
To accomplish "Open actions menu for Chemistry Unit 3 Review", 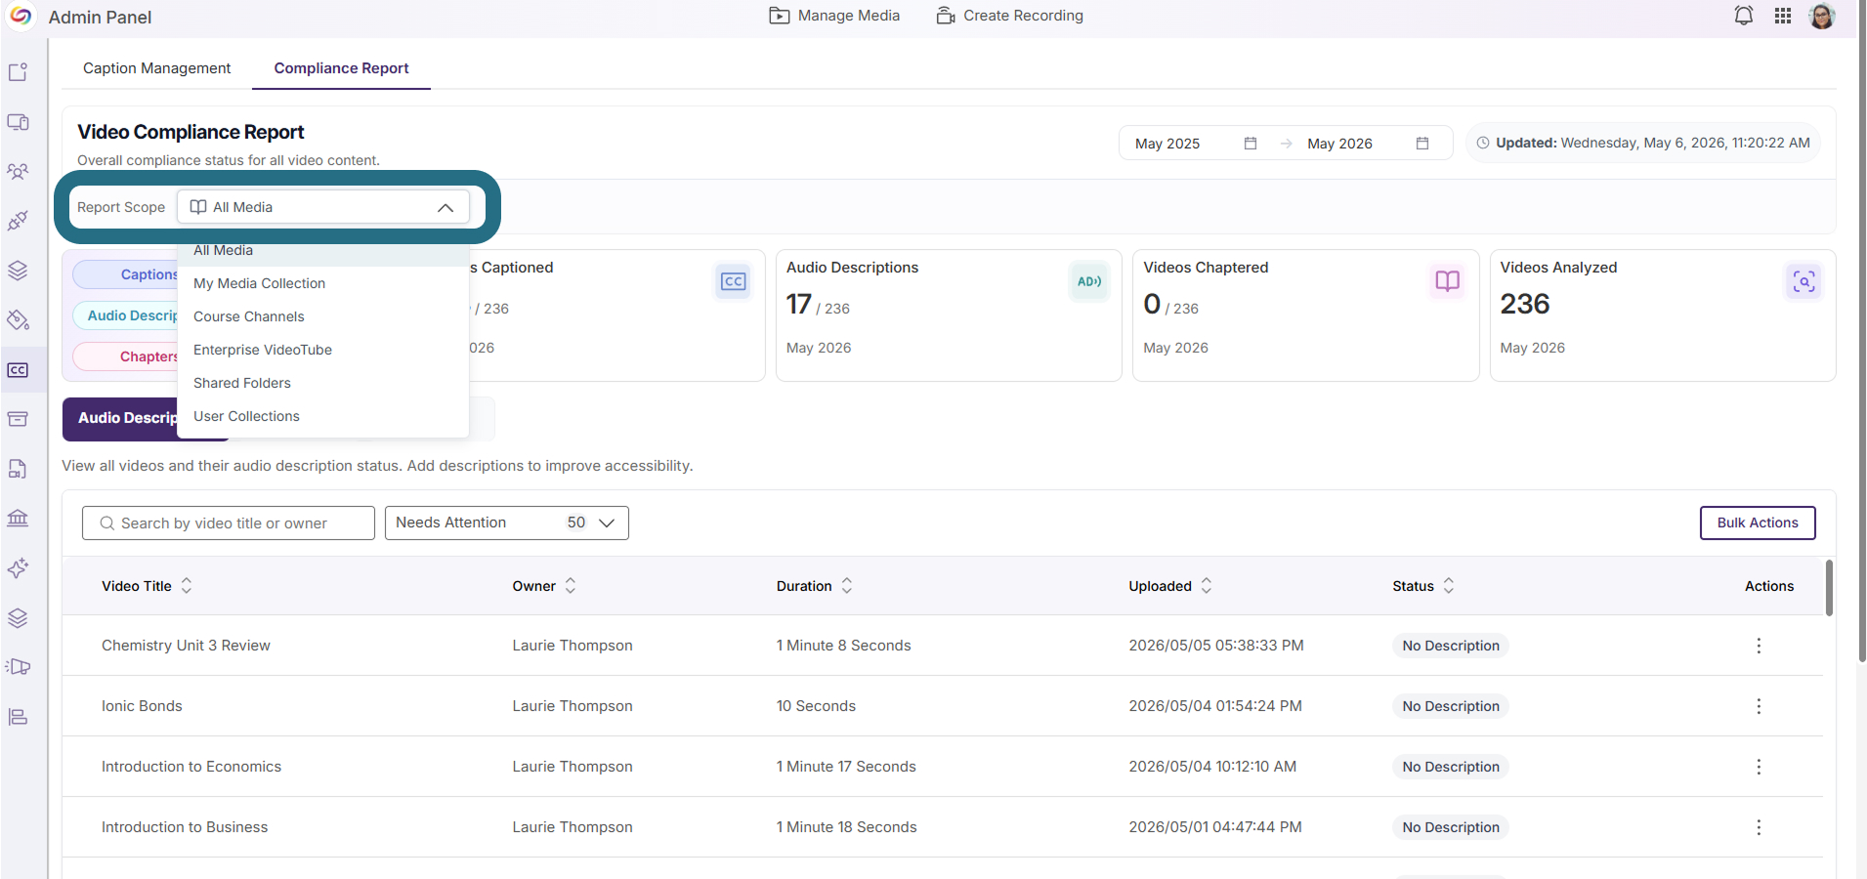I will (x=1759, y=646).
